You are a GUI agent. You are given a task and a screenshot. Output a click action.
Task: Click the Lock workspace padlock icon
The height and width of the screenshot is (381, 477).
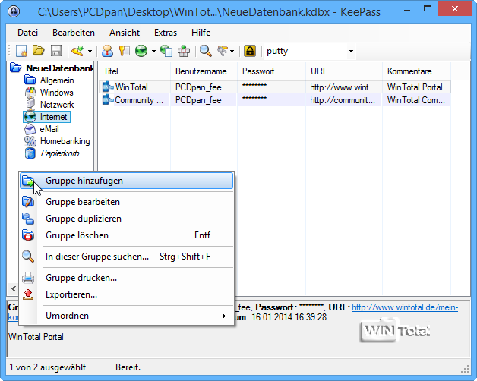pos(250,51)
